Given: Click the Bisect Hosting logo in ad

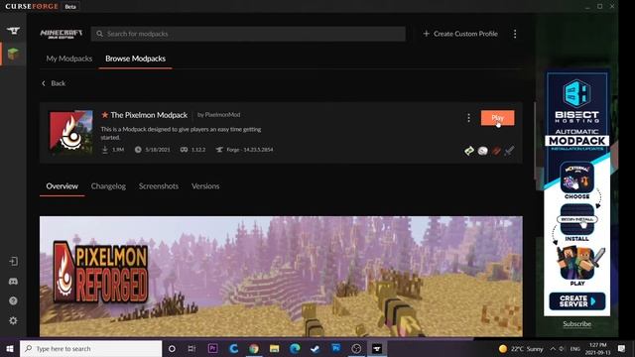Looking at the screenshot, I should coord(577,101).
